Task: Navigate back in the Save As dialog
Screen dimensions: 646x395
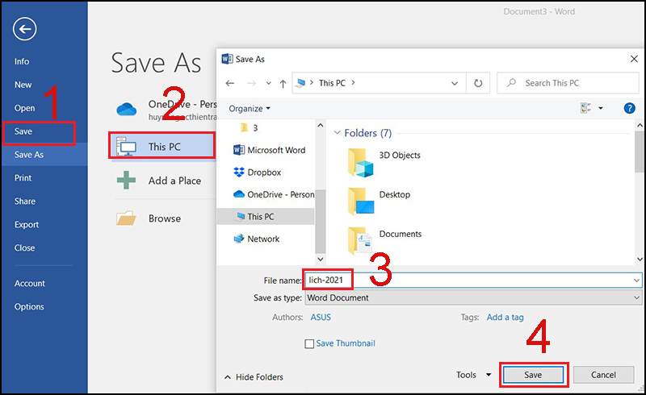Action: click(230, 84)
